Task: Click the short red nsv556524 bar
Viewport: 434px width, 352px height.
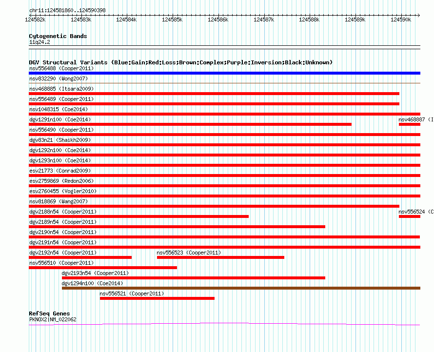Action: coord(410,216)
